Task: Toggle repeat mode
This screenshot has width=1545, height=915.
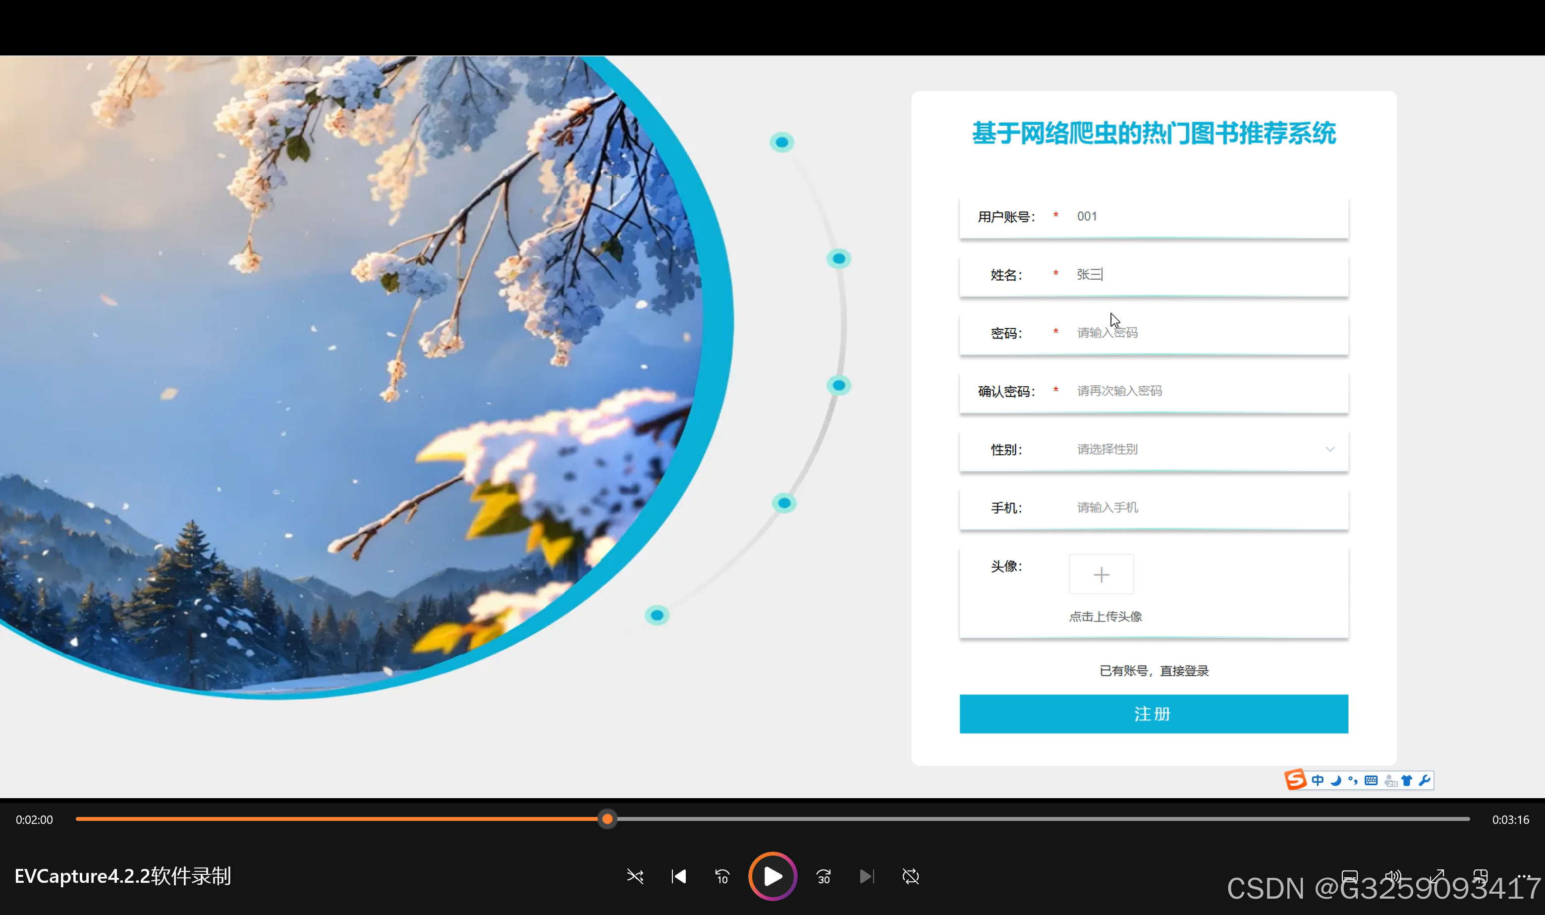Action: (x=910, y=876)
